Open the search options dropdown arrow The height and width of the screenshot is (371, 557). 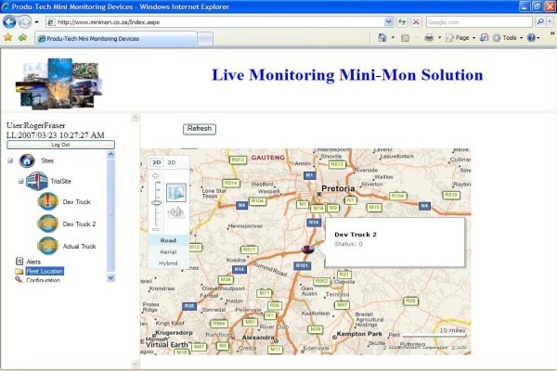tap(550, 22)
